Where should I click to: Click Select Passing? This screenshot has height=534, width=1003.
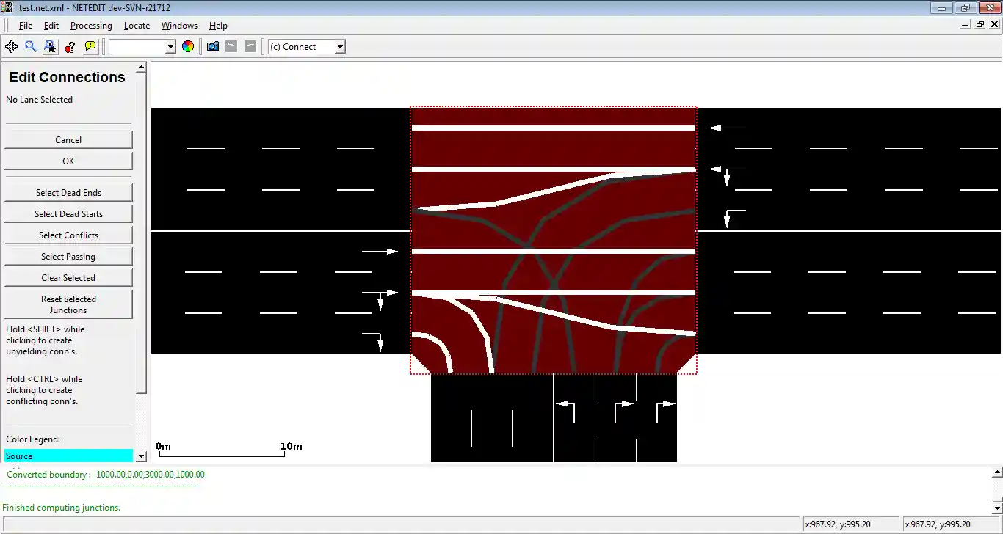(x=68, y=256)
